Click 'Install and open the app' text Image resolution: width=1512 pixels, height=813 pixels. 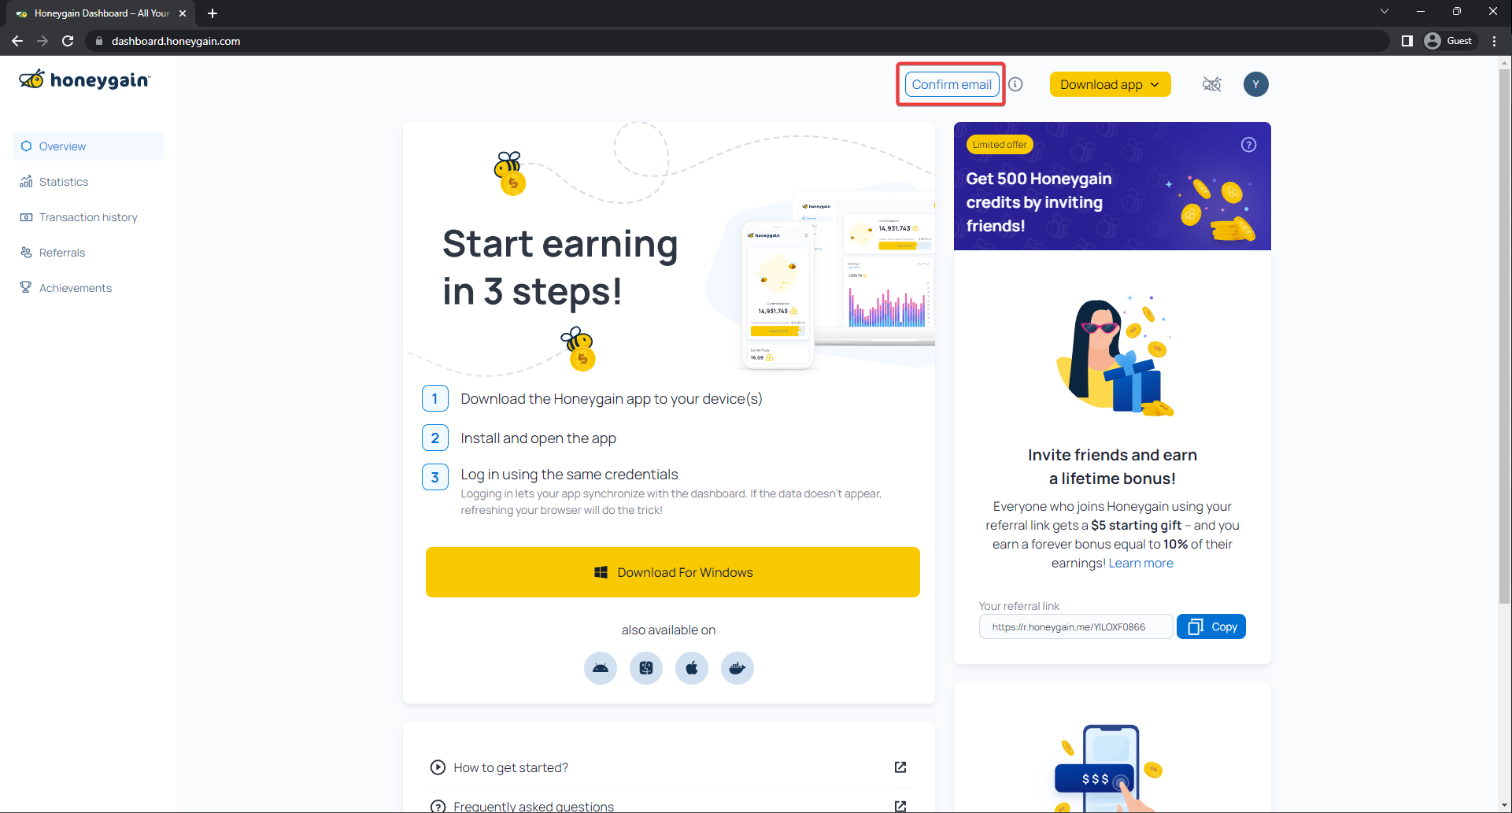coord(538,438)
